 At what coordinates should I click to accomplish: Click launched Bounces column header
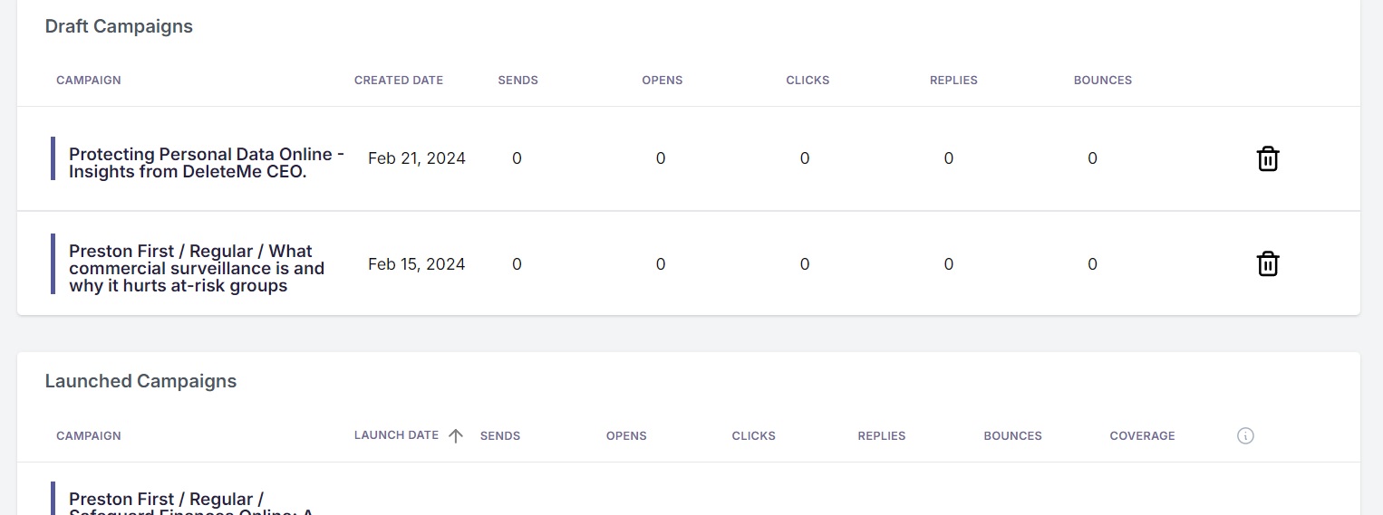pos(1012,435)
